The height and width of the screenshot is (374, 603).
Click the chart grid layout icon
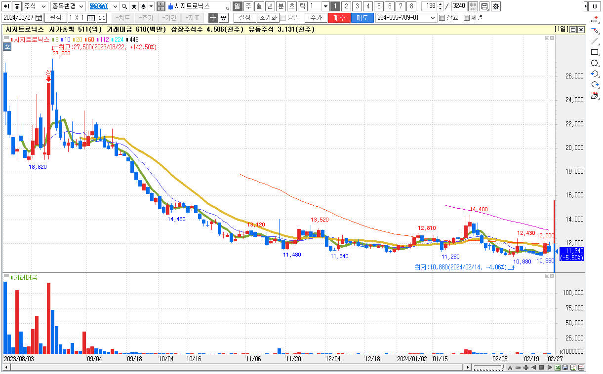[x=91, y=18]
